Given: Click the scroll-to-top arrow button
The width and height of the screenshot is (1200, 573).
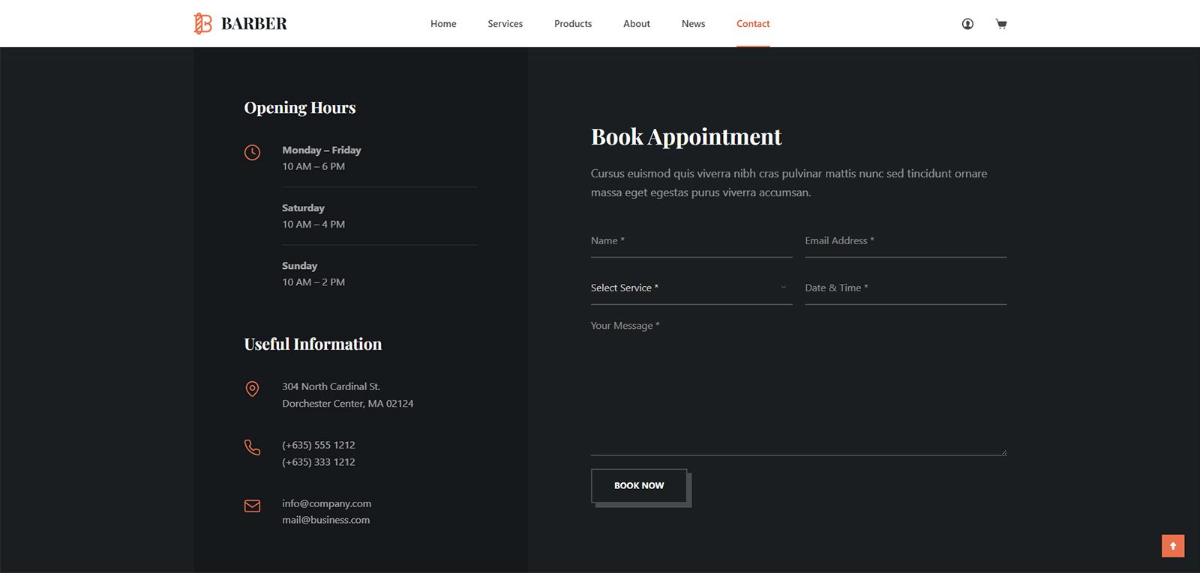Looking at the screenshot, I should pos(1172,546).
